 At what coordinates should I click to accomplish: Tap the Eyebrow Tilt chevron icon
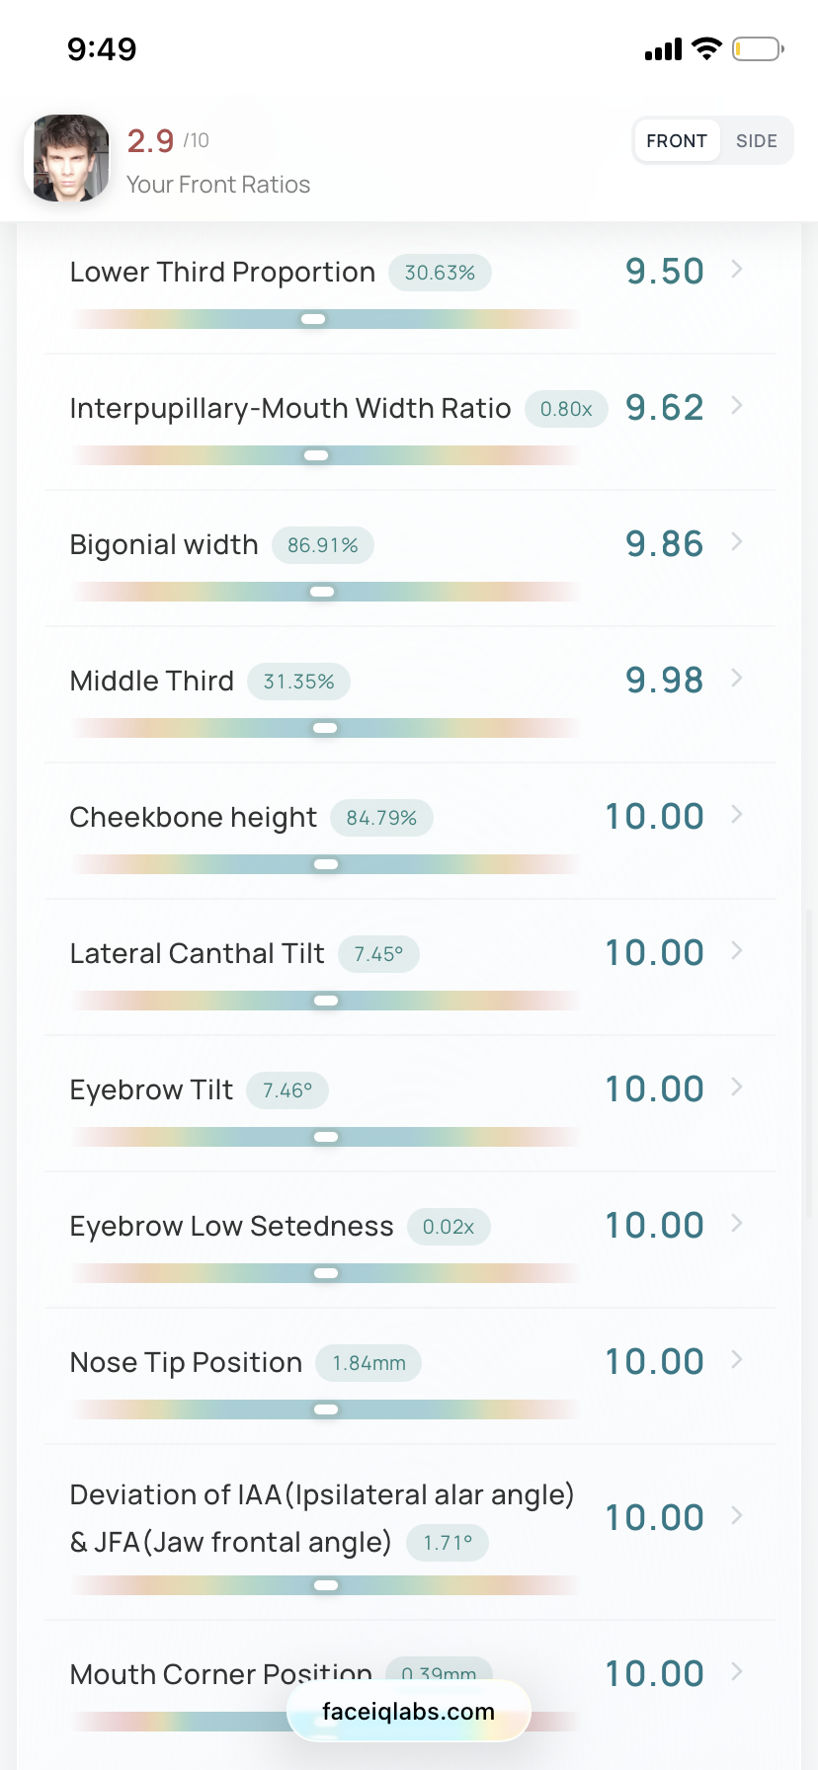(x=737, y=1086)
